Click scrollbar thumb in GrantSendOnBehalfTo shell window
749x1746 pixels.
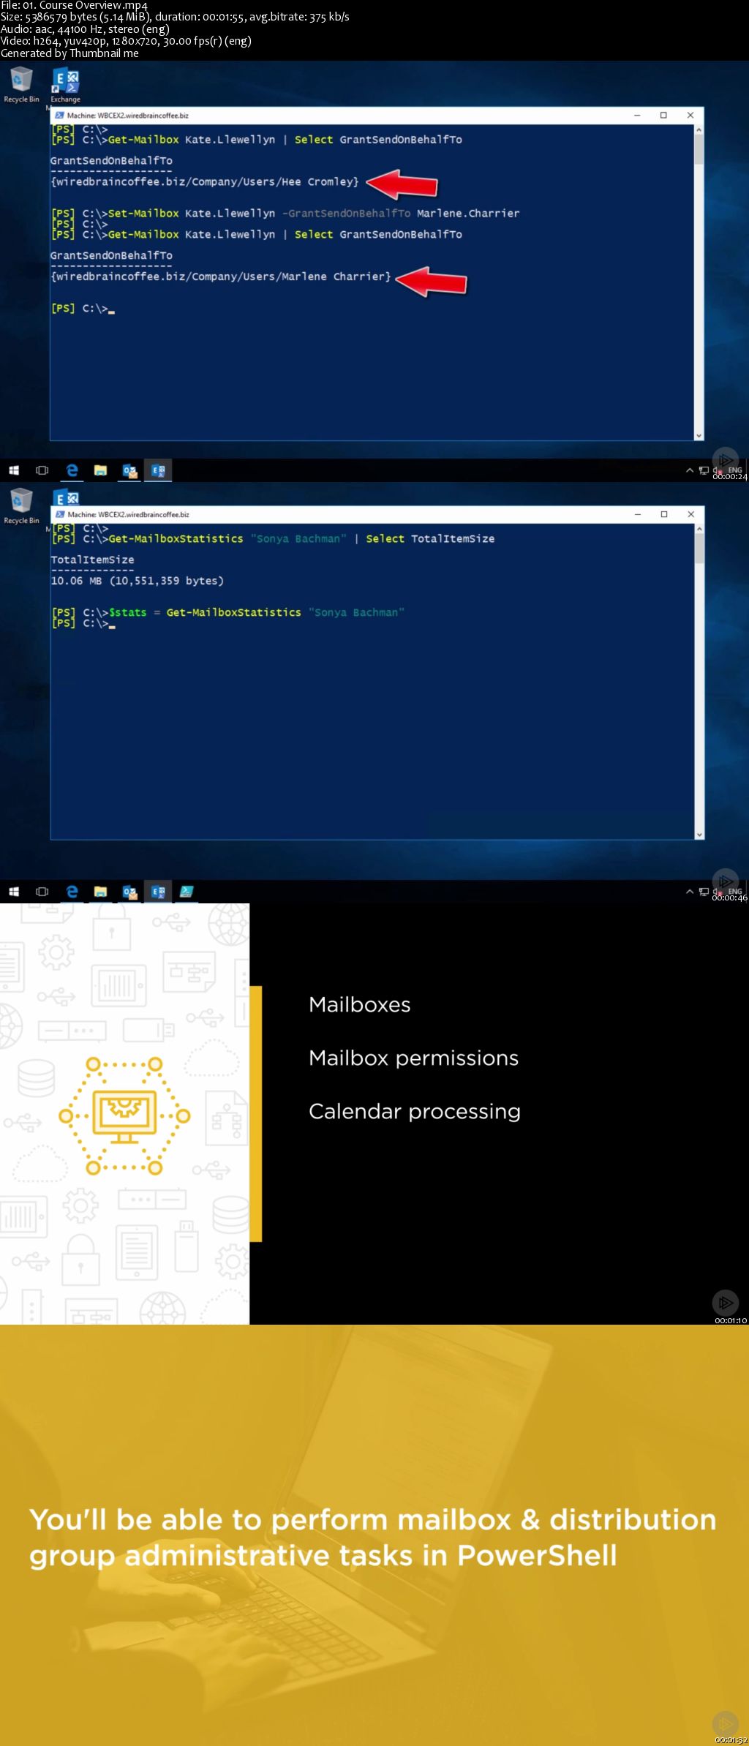coord(699,149)
